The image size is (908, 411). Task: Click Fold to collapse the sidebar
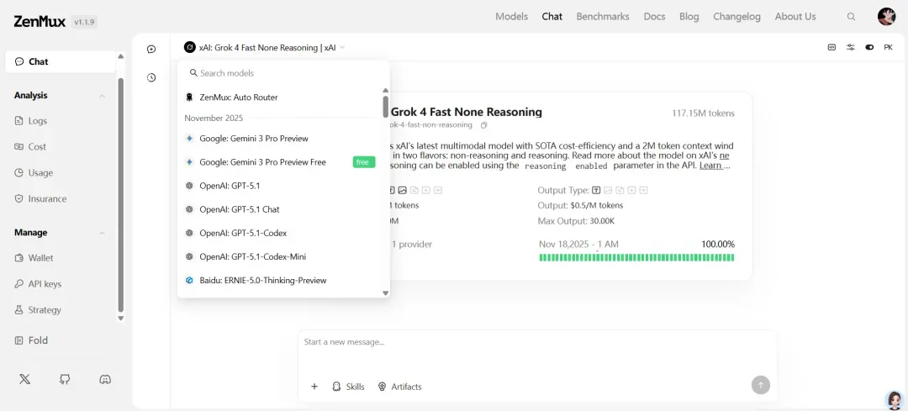click(31, 340)
